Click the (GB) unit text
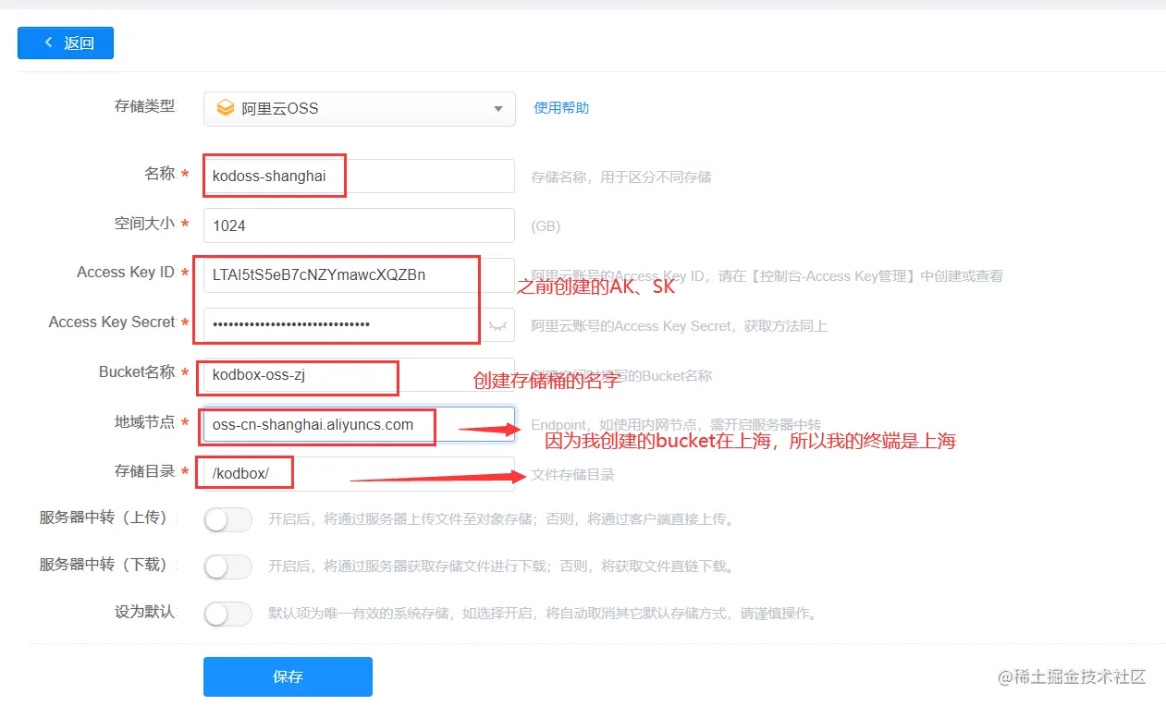Screen dimensions: 1166x706 (546, 226)
